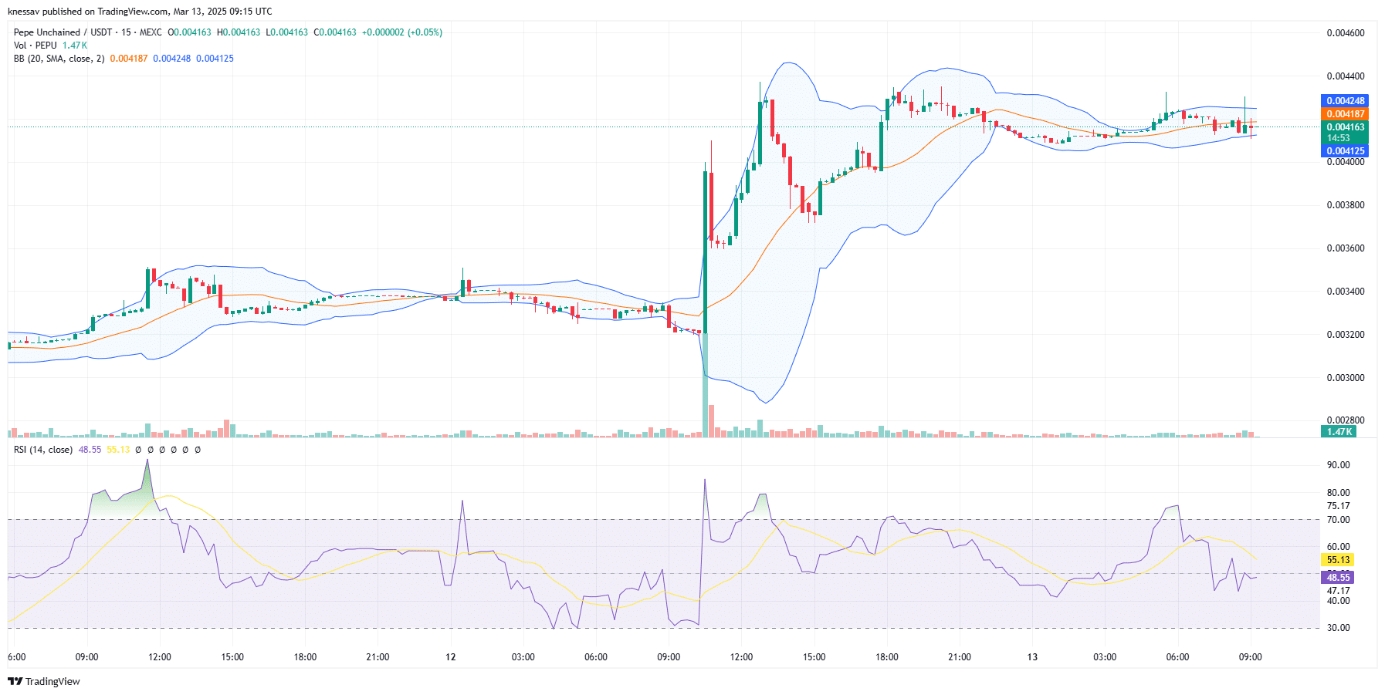The width and height of the screenshot is (1385, 695).
Task: Click the blue 0.004248 upper band price tag
Action: pos(1346,101)
